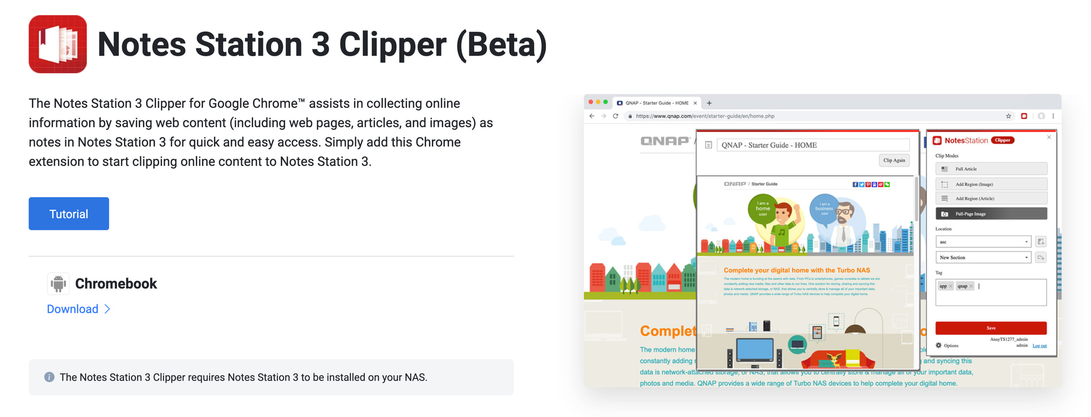Click the clip preview vertical scrollbar
This screenshot has height=417, width=1091.
point(916,200)
